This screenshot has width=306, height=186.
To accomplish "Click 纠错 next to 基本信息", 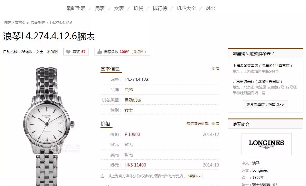I will coord(215,68).
